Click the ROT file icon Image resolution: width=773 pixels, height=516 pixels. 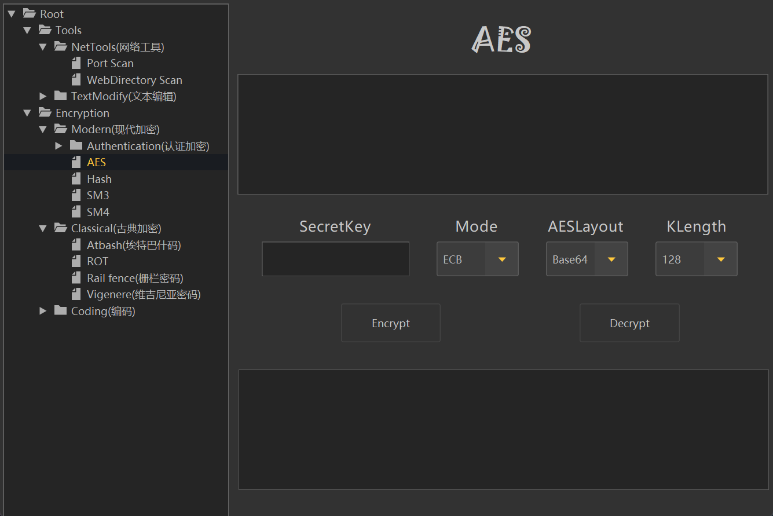[76, 261]
